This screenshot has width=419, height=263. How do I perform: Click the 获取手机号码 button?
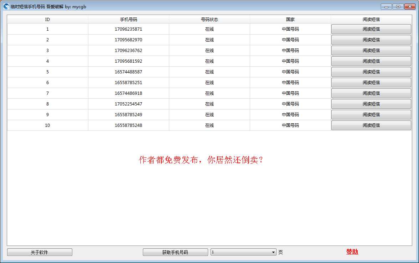point(175,252)
